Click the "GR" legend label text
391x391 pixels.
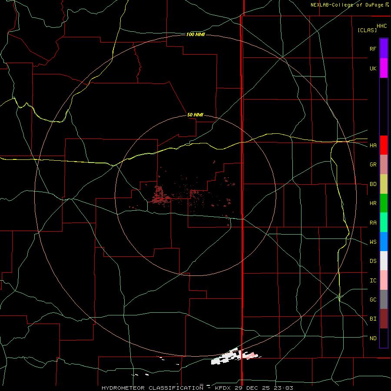[x=373, y=165]
